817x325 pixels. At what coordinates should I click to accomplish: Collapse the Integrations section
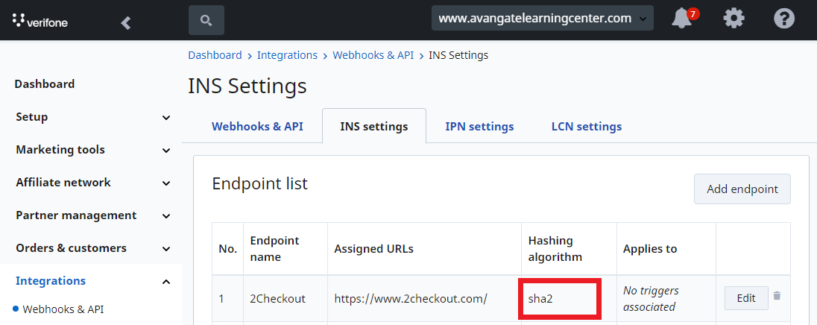click(91, 281)
